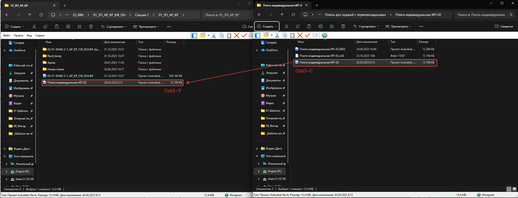The image size is (518, 198).
Task: Open Загрузки in the left window sidebar
Action: [x=20, y=73]
